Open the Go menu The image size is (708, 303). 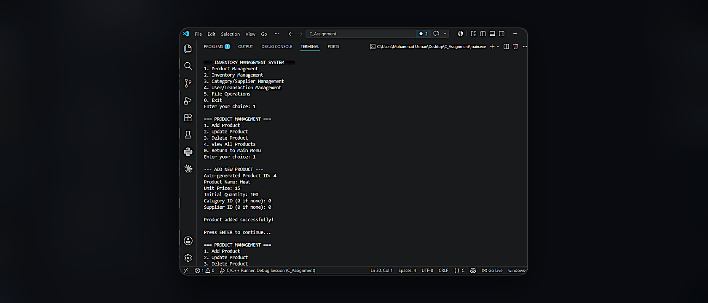click(x=264, y=34)
